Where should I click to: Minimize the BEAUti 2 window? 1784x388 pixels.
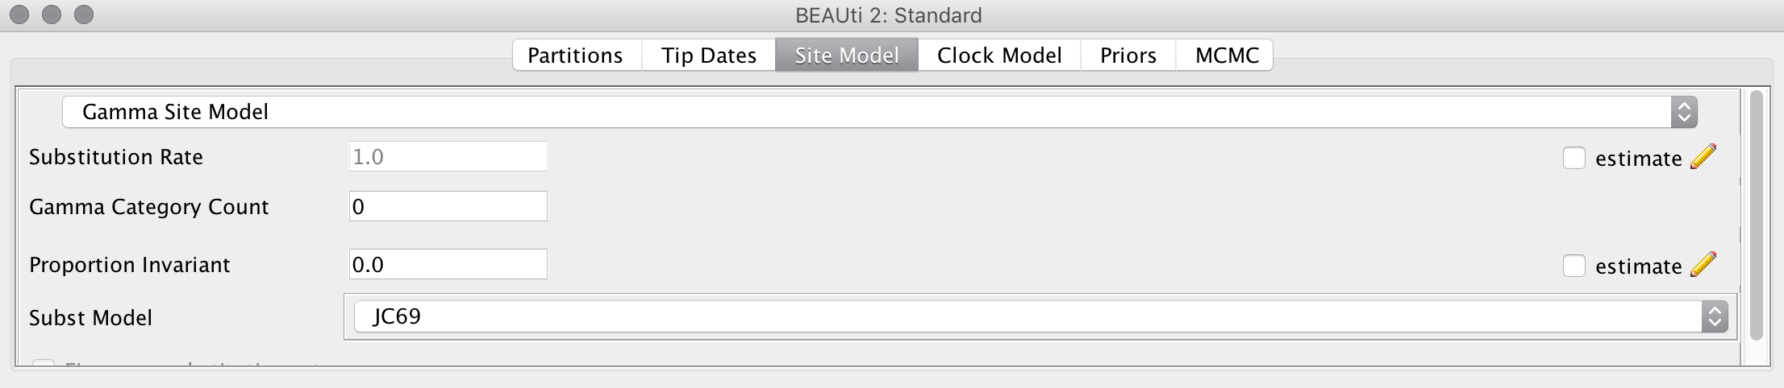pos(52,14)
